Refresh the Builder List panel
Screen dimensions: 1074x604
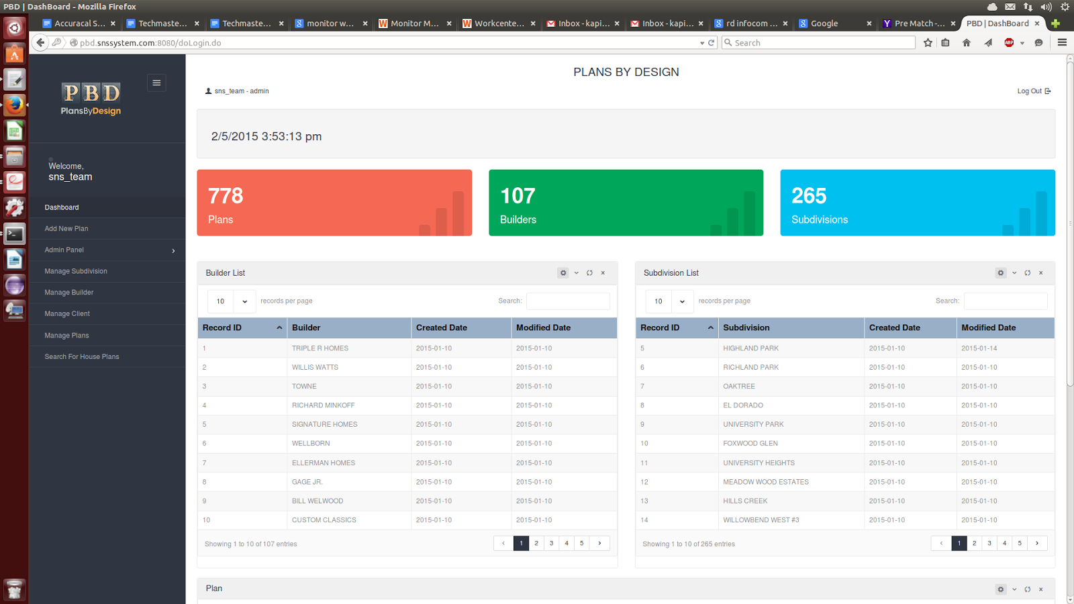(589, 273)
